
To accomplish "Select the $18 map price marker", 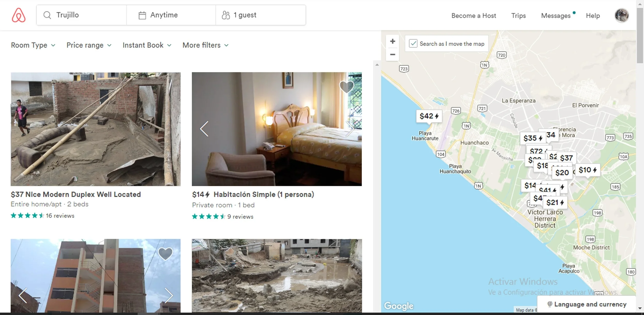I will [542, 166].
